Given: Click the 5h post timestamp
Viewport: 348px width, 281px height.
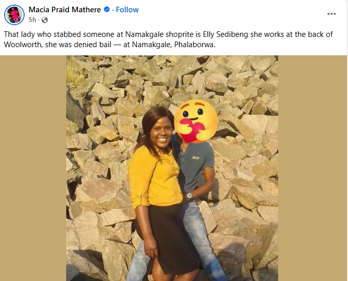Looking at the screenshot, I should click(x=32, y=20).
